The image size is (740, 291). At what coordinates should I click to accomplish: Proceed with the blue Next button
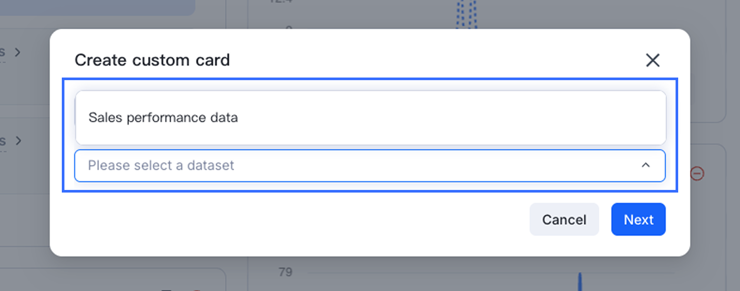(638, 220)
